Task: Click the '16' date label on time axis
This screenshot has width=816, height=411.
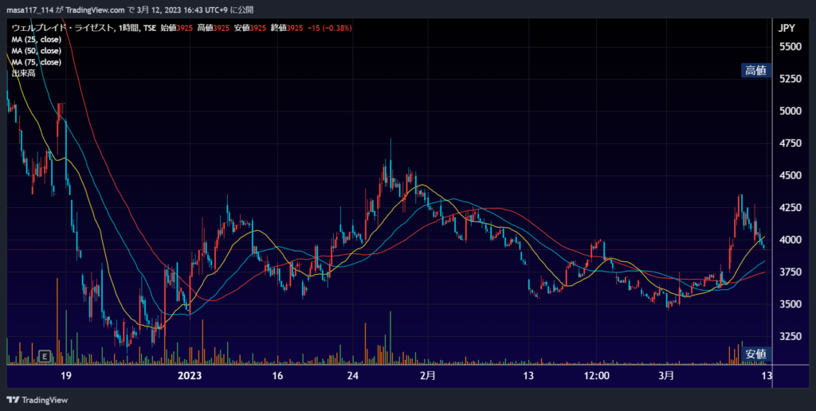Action: click(277, 376)
